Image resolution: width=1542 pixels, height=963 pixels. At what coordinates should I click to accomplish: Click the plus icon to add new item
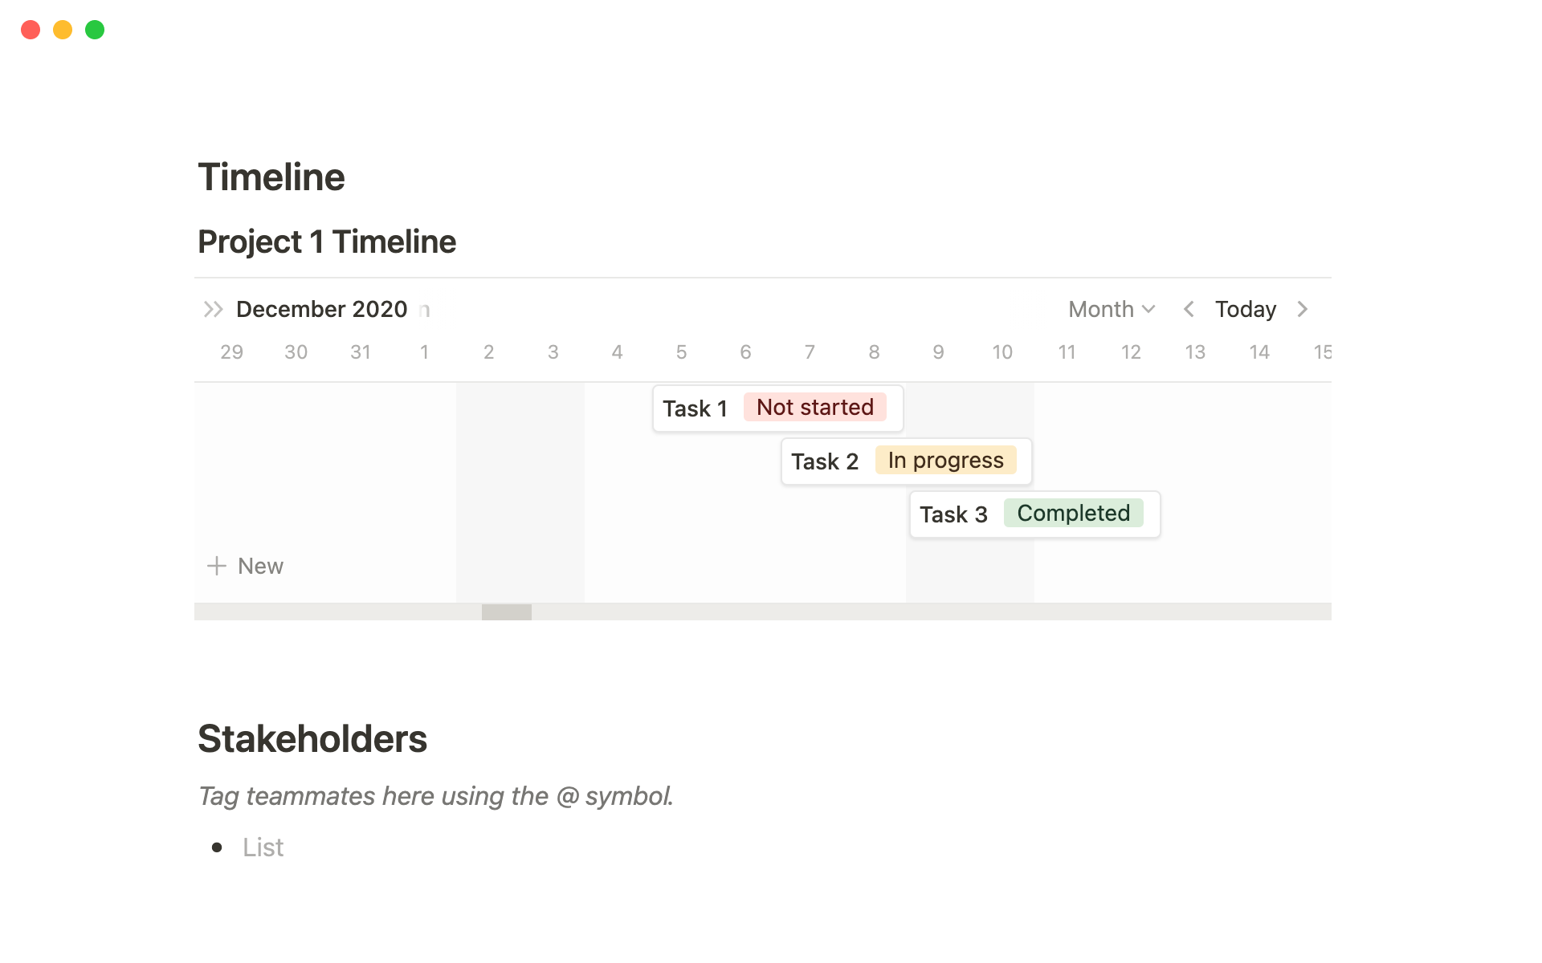(217, 567)
